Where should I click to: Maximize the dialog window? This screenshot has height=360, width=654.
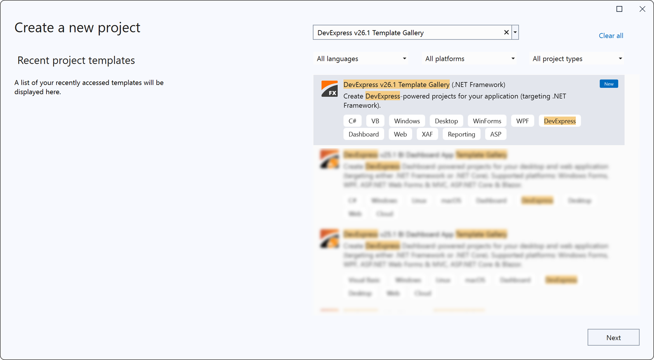click(619, 9)
